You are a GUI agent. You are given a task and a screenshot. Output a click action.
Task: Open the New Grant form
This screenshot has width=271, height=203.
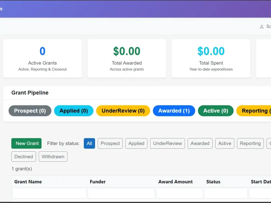click(26, 143)
